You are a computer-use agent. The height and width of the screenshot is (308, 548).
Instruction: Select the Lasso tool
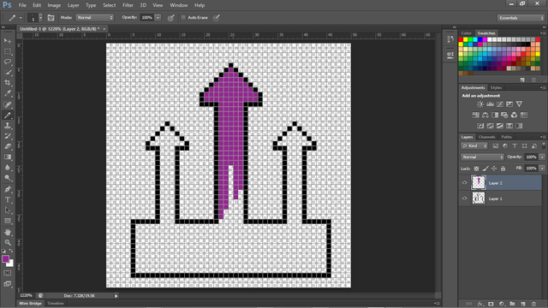coord(8,62)
